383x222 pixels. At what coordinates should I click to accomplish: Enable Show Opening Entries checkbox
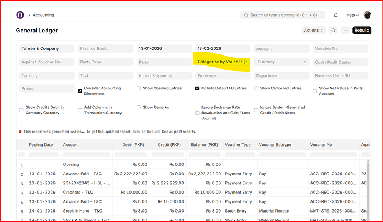(x=139, y=88)
